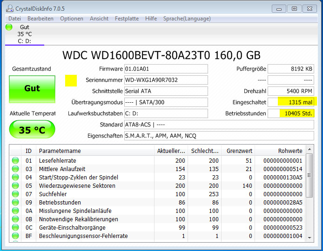This screenshot has width=323, height=251.
Task: Click raw value 000000001004
Action: [x=283, y=236]
